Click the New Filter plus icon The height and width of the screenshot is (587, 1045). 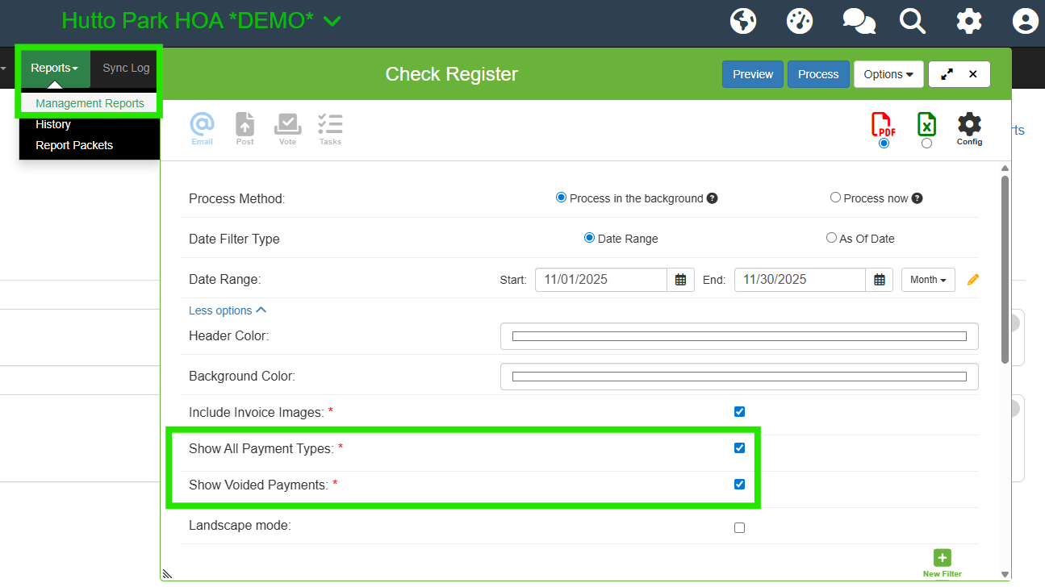tap(942, 557)
